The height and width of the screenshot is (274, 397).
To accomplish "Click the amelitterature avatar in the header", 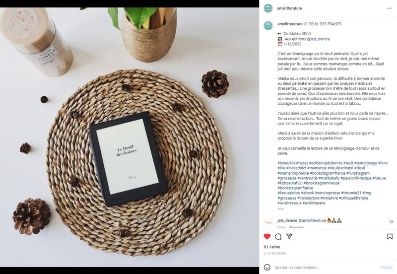I will 268,8.
